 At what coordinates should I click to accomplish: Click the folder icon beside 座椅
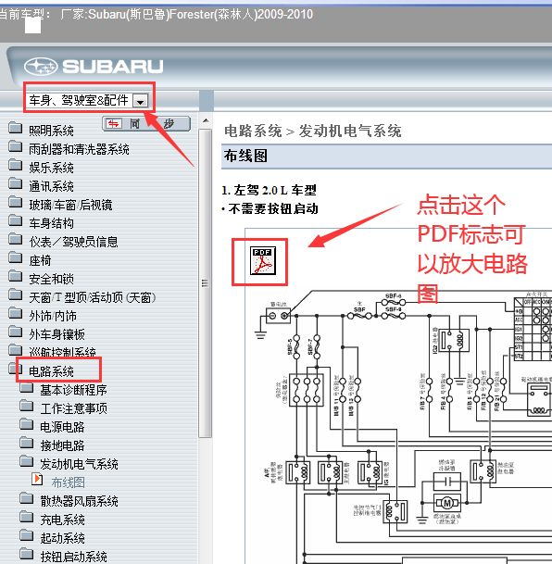pyautogui.click(x=16, y=257)
